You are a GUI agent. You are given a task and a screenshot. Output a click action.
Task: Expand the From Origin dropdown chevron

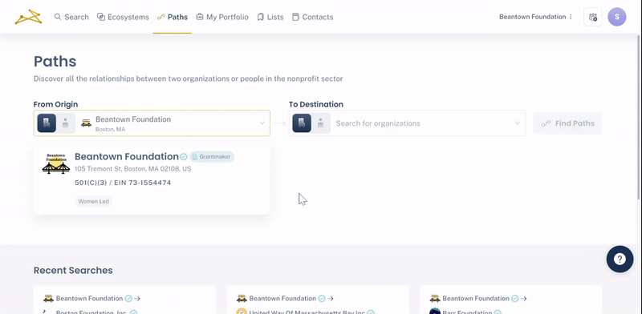pos(262,123)
